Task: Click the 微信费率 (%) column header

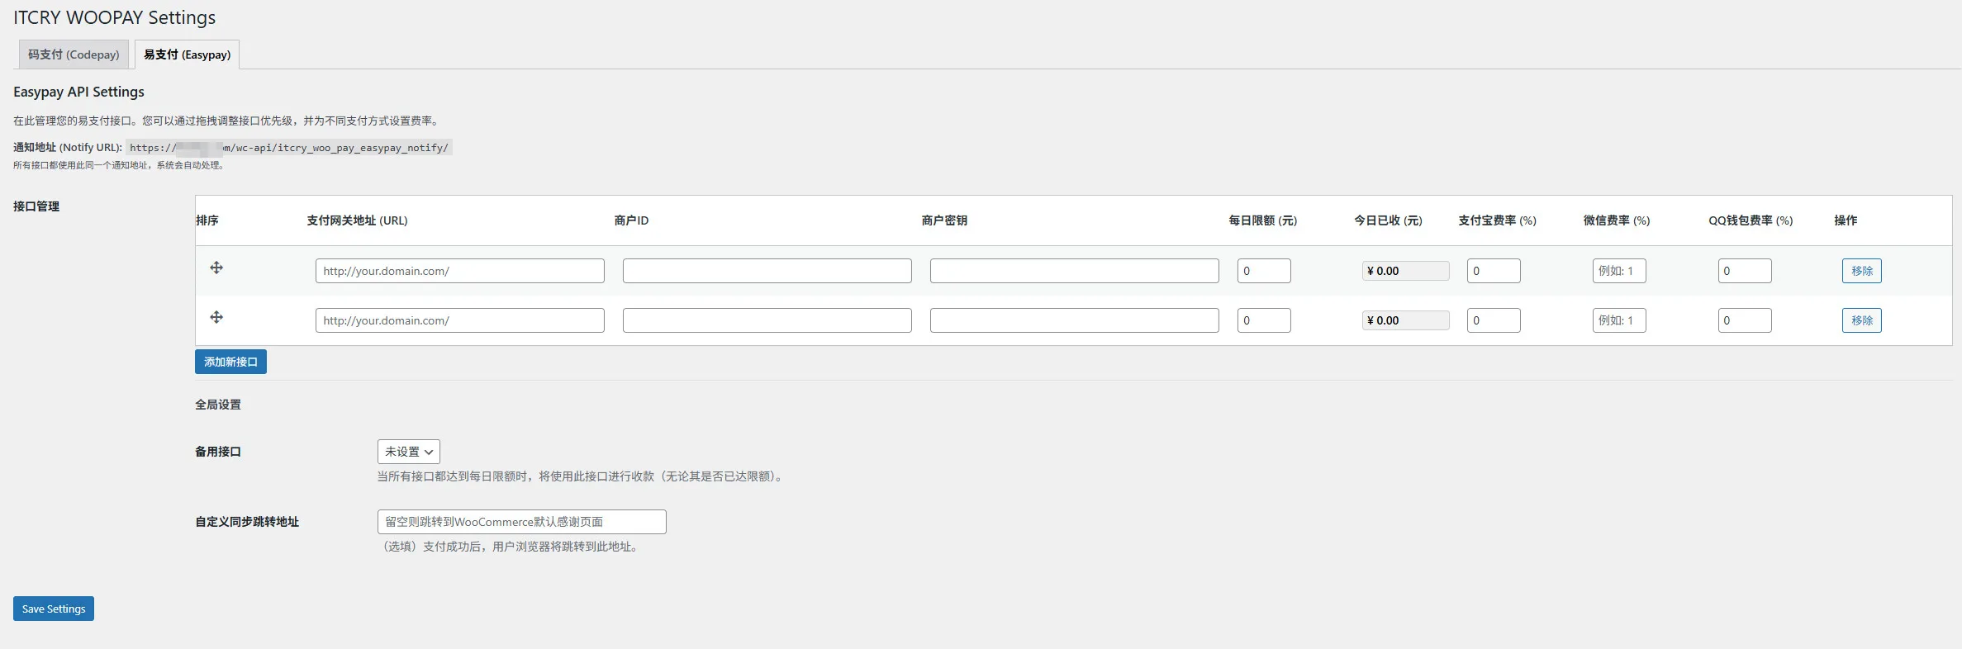Action: click(1617, 220)
